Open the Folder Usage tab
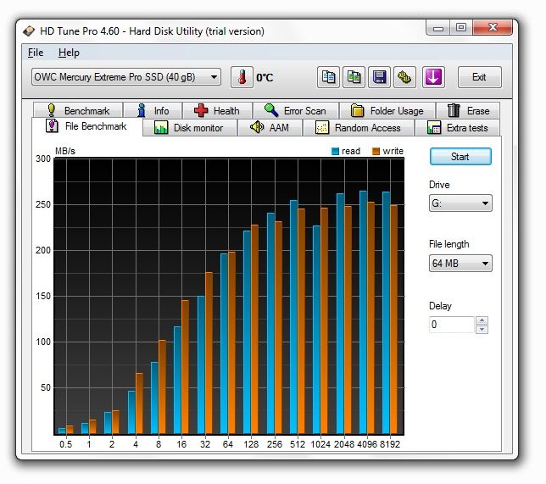The width and height of the screenshot is (546, 484). tap(387, 110)
